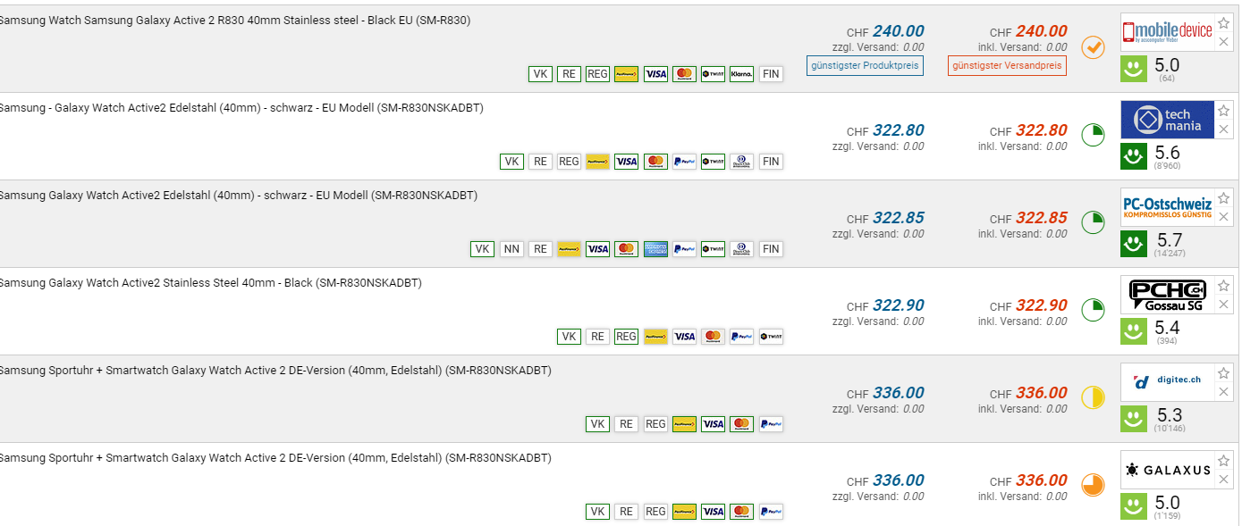Click the orange pie availability icon for Galaxus
Image resolution: width=1242 pixels, height=526 pixels.
click(x=1093, y=485)
